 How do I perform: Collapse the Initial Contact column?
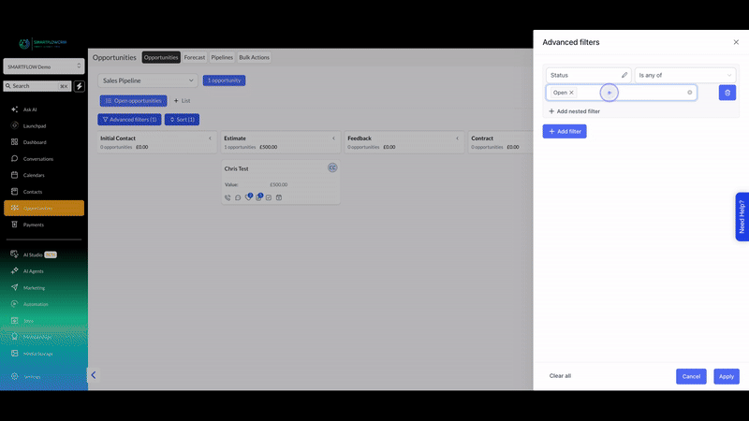[210, 138]
